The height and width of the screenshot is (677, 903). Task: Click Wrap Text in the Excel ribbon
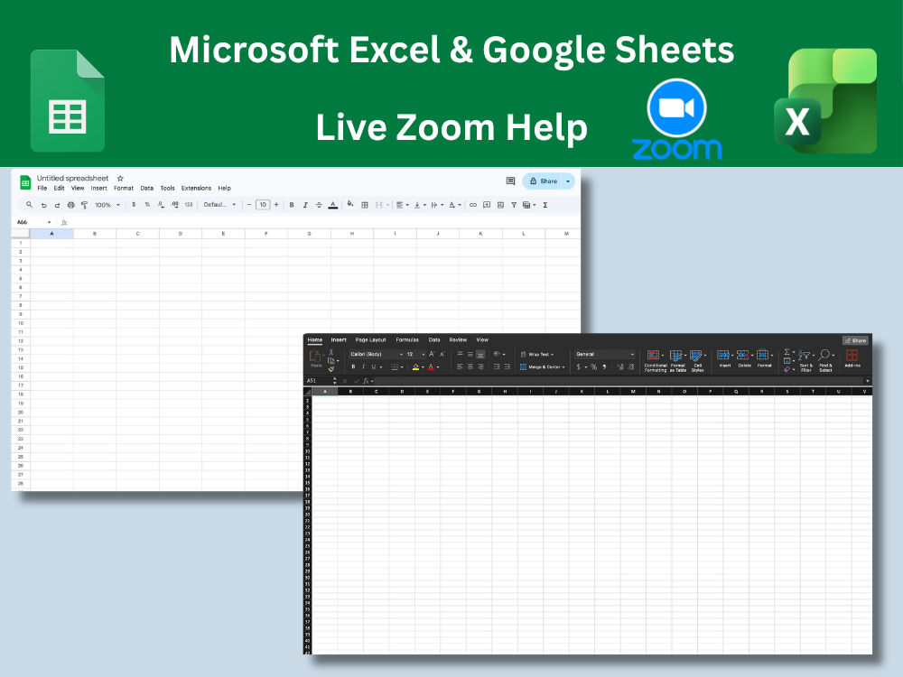point(536,354)
